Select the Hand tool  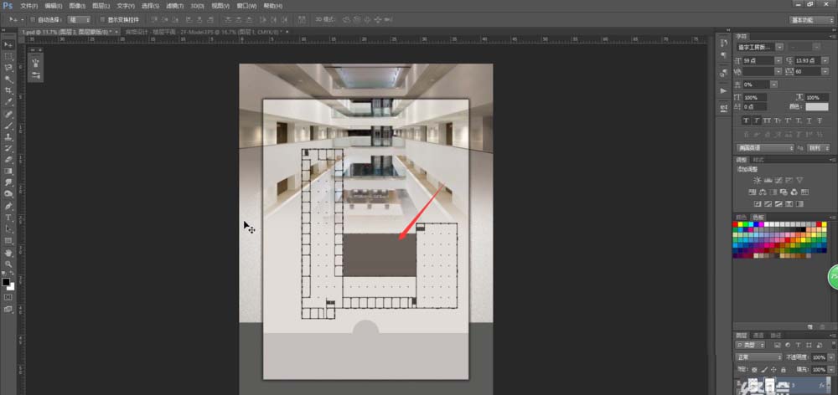point(8,253)
